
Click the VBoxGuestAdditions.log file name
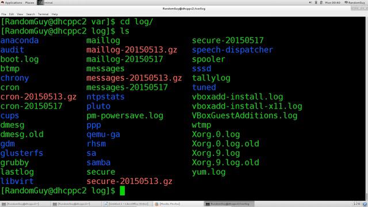pos(244,116)
